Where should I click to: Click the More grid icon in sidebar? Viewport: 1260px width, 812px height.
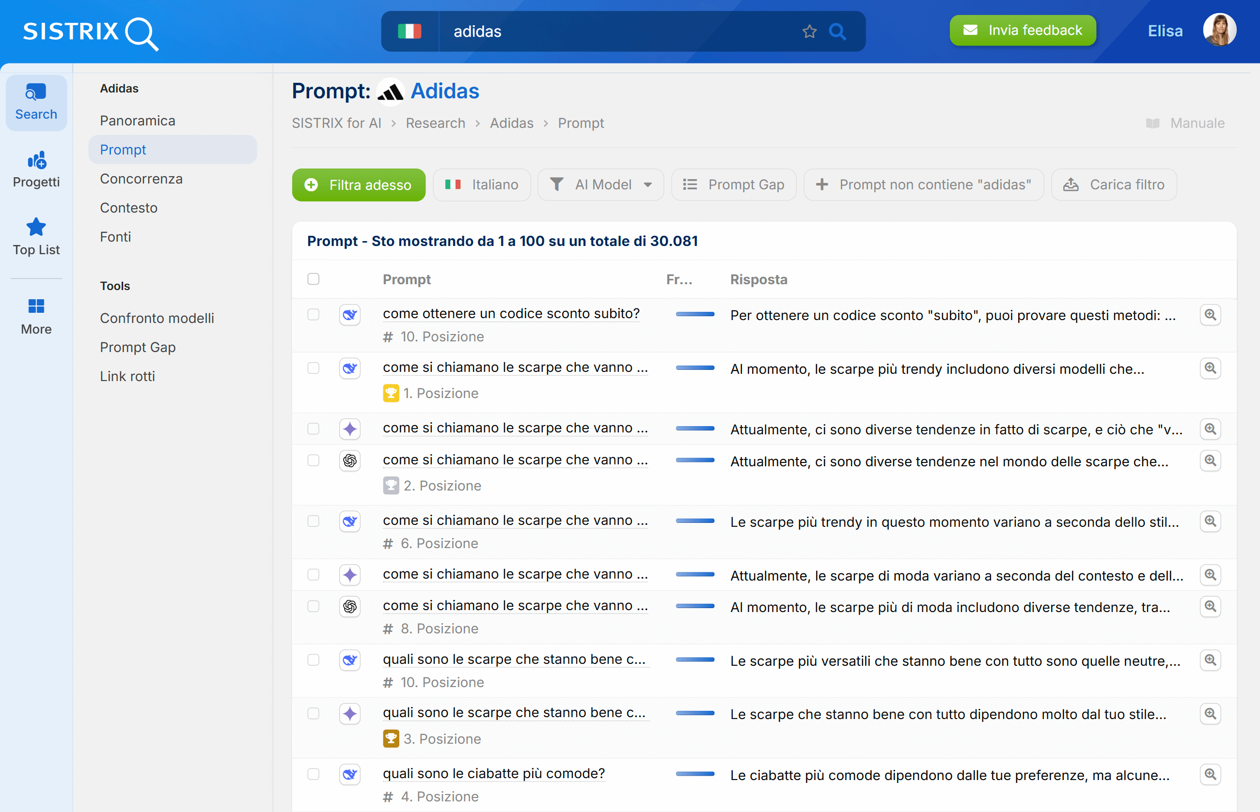[x=36, y=314]
